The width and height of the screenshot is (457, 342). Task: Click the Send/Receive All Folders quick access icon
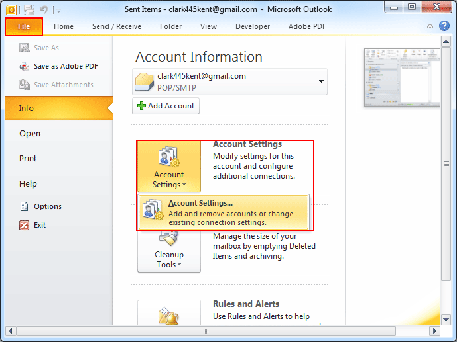click(x=29, y=10)
